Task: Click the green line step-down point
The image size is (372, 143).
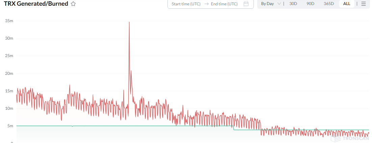Action: tap(234, 128)
